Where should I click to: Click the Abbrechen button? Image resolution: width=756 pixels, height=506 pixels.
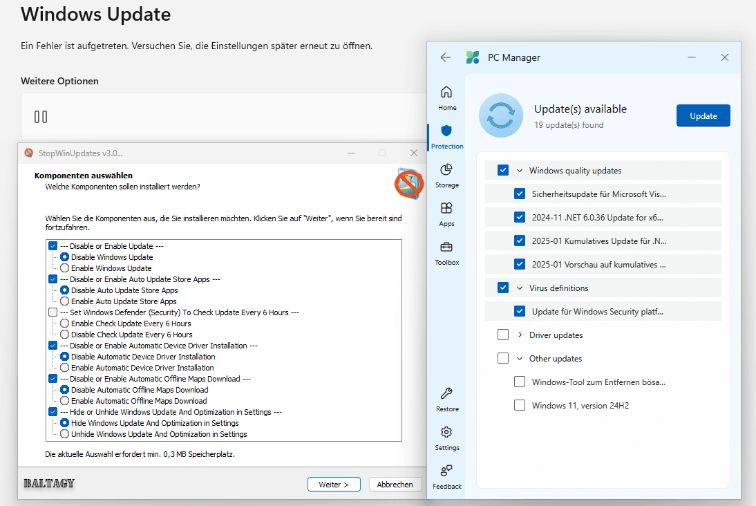(395, 485)
